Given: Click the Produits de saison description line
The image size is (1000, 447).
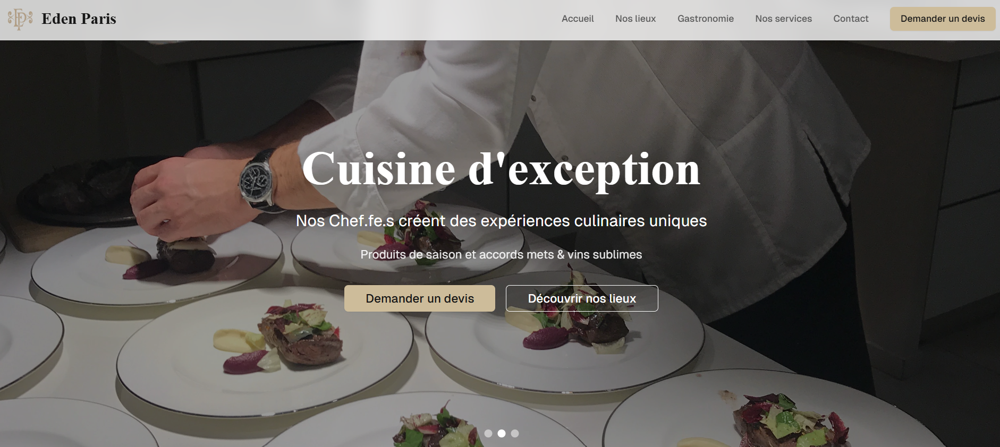Looking at the screenshot, I should 501,255.
